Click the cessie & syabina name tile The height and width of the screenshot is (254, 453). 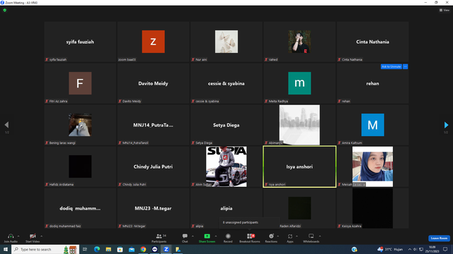226,83
